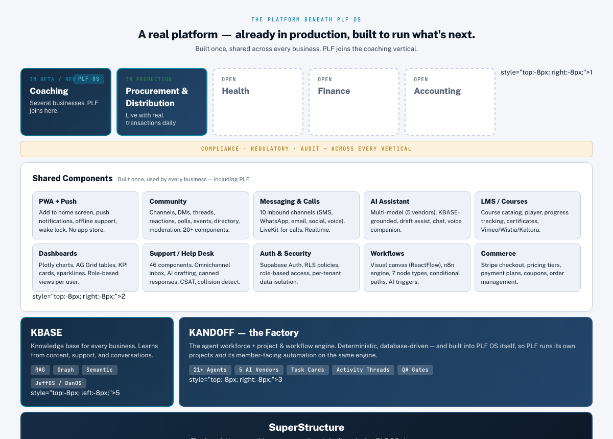Open the Messaging & Calls card

(306, 215)
